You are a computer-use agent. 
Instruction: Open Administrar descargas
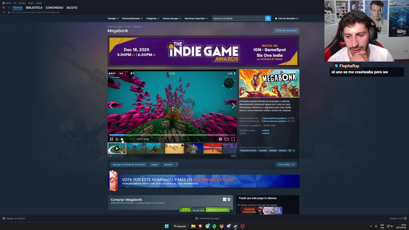point(207,218)
